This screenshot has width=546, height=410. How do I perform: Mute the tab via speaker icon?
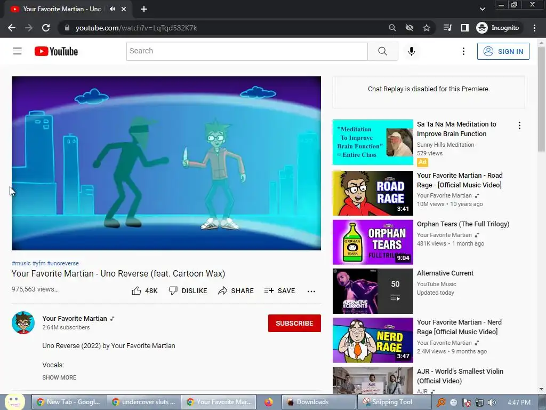(112, 9)
